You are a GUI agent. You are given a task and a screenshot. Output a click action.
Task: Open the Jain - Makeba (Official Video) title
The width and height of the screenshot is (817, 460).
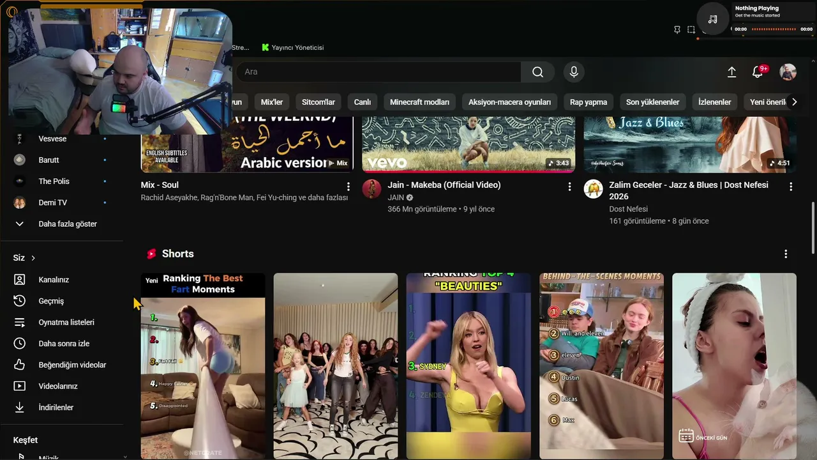coord(444,185)
